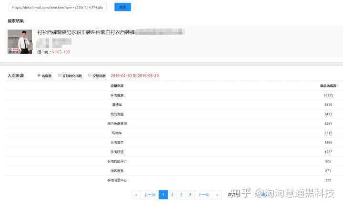Select the 支付转化指数 radio option

[x=60, y=75]
